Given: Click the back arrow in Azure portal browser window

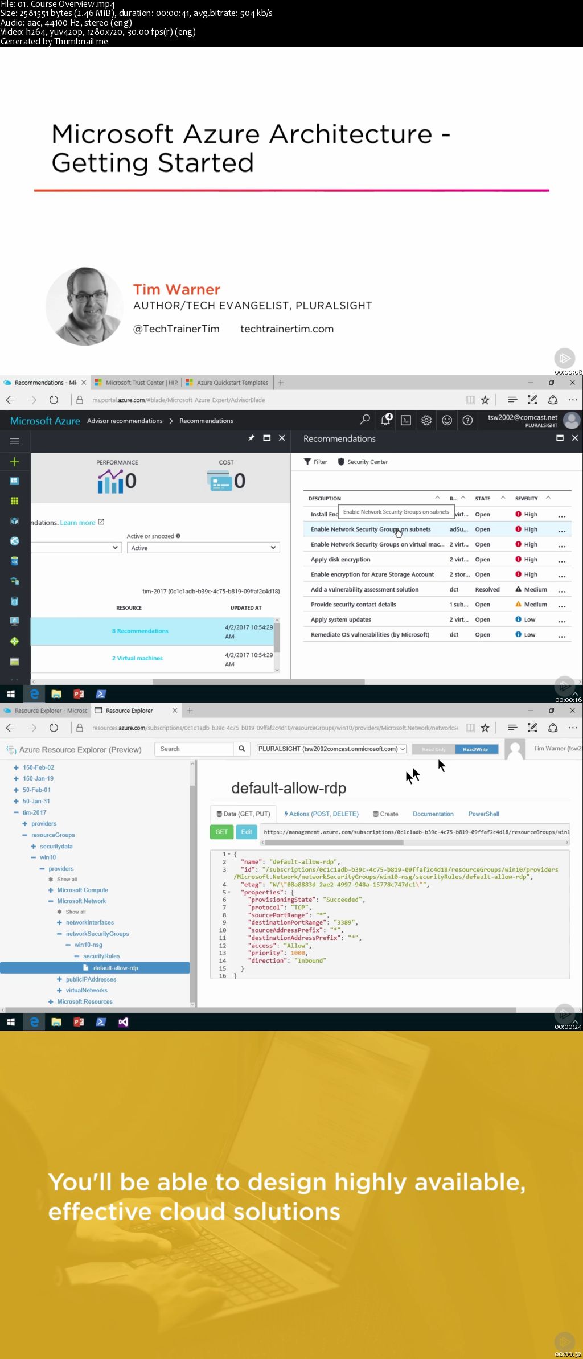Looking at the screenshot, I should point(10,400).
